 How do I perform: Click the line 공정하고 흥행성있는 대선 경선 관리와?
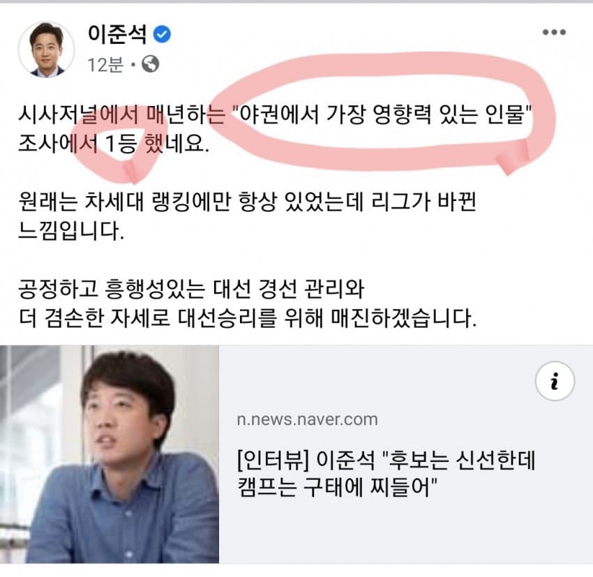(191, 290)
